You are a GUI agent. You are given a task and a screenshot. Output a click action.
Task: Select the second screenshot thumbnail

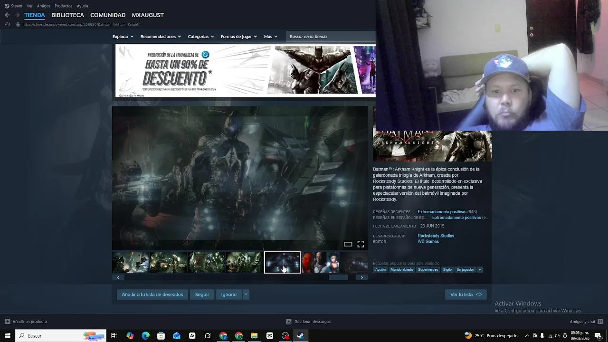pos(168,262)
